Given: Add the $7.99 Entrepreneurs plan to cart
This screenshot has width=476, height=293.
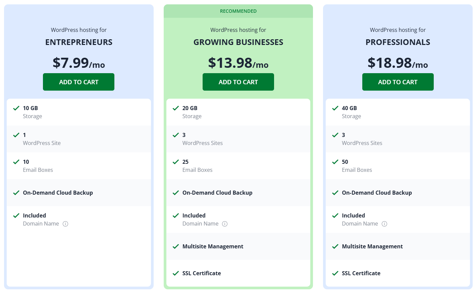Looking at the screenshot, I should (78, 82).
